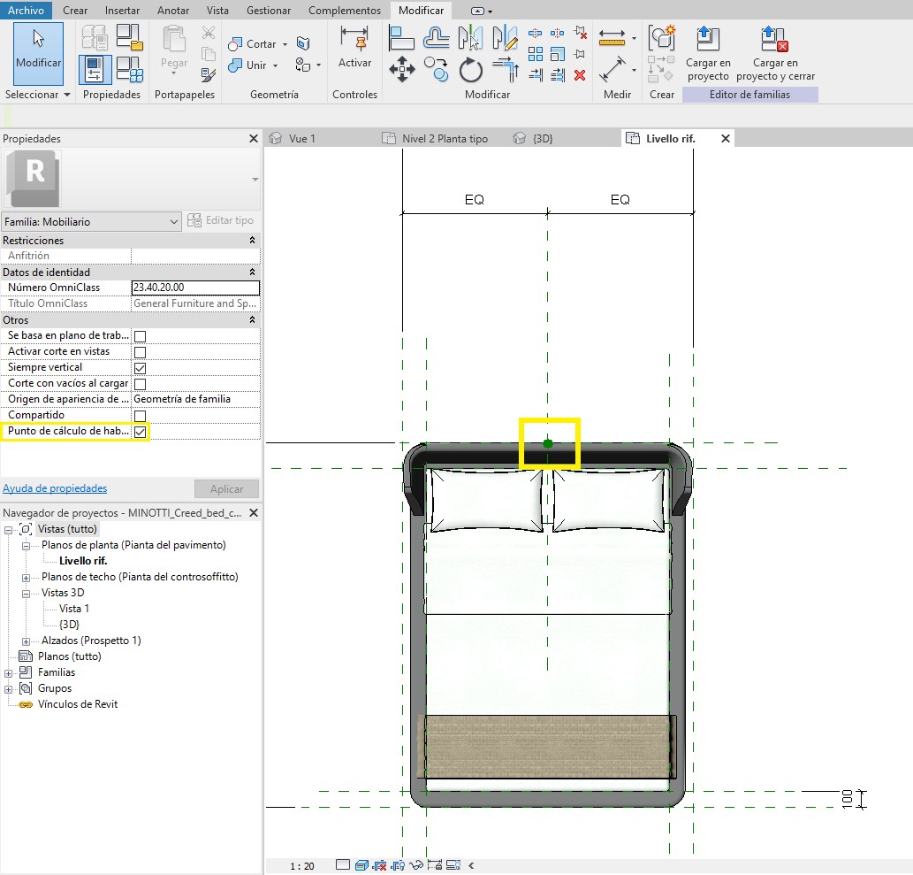The width and height of the screenshot is (913, 875).
Task: Click the red Delete X icon
Action: click(580, 75)
